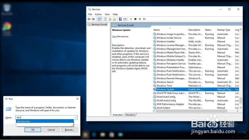
Task: Switch to the Extended tab
Action: point(118,115)
